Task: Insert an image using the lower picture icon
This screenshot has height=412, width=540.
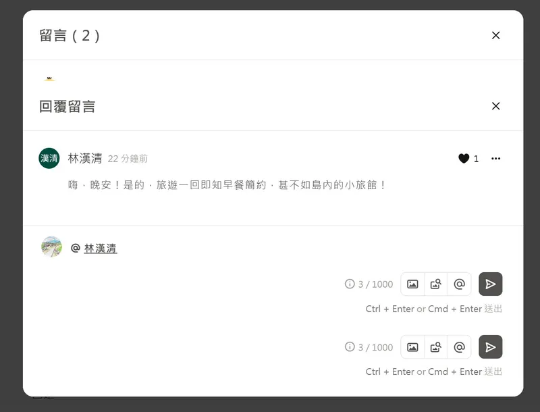Action: tap(412, 347)
